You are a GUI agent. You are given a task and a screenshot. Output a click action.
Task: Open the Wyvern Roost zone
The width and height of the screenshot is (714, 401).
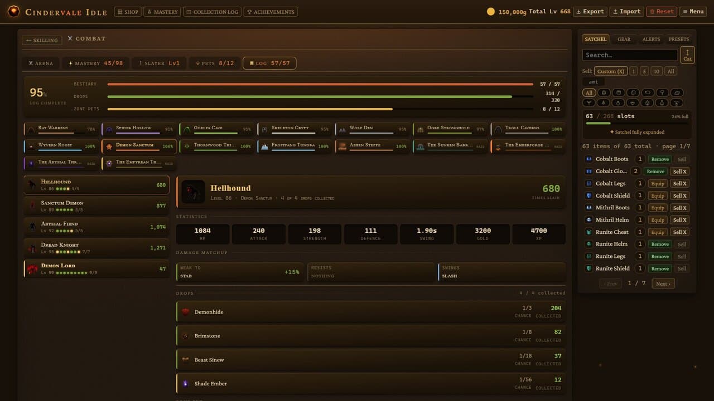pyautogui.click(x=61, y=146)
